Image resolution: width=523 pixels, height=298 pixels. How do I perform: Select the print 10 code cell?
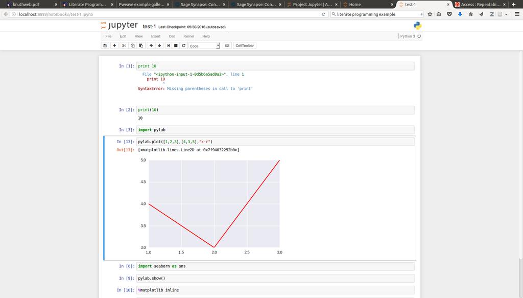pyautogui.click(x=275, y=66)
